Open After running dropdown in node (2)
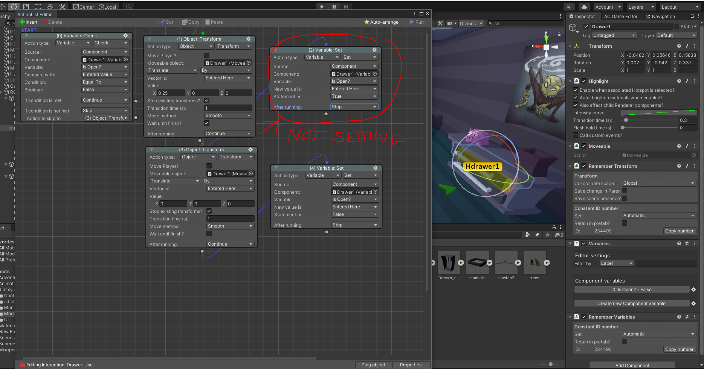Viewport: 704px width, 369px height. coord(354,107)
